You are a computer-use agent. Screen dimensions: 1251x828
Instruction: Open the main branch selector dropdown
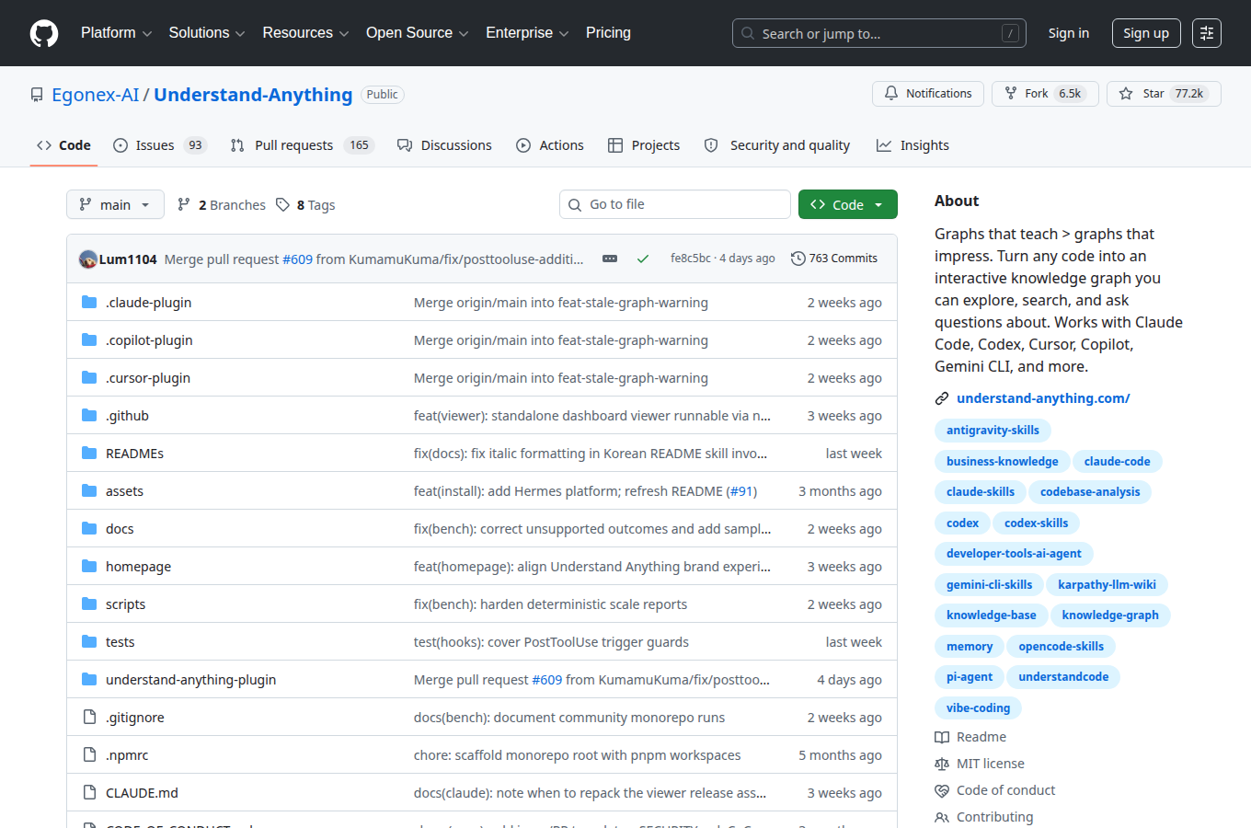pyautogui.click(x=115, y=204)
